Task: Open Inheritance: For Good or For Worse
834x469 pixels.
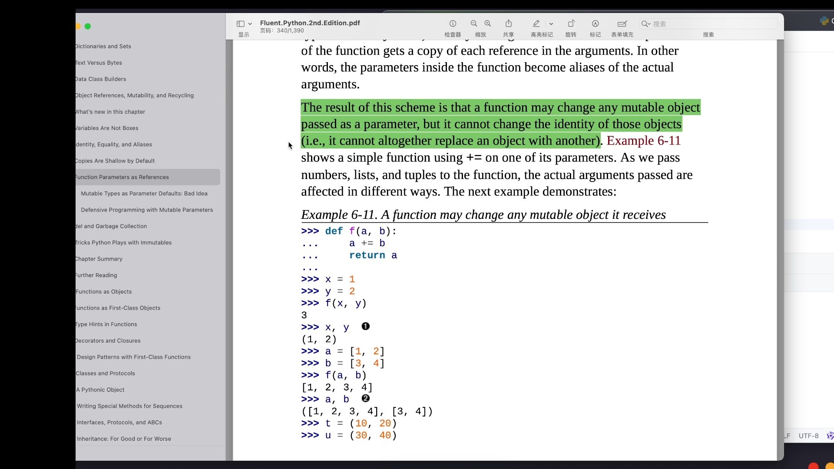Action: point(124,439)
